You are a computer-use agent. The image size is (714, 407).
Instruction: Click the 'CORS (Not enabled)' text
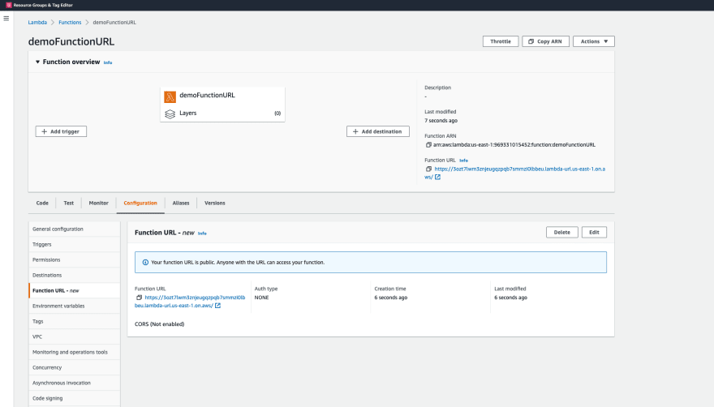coord(159,324)
